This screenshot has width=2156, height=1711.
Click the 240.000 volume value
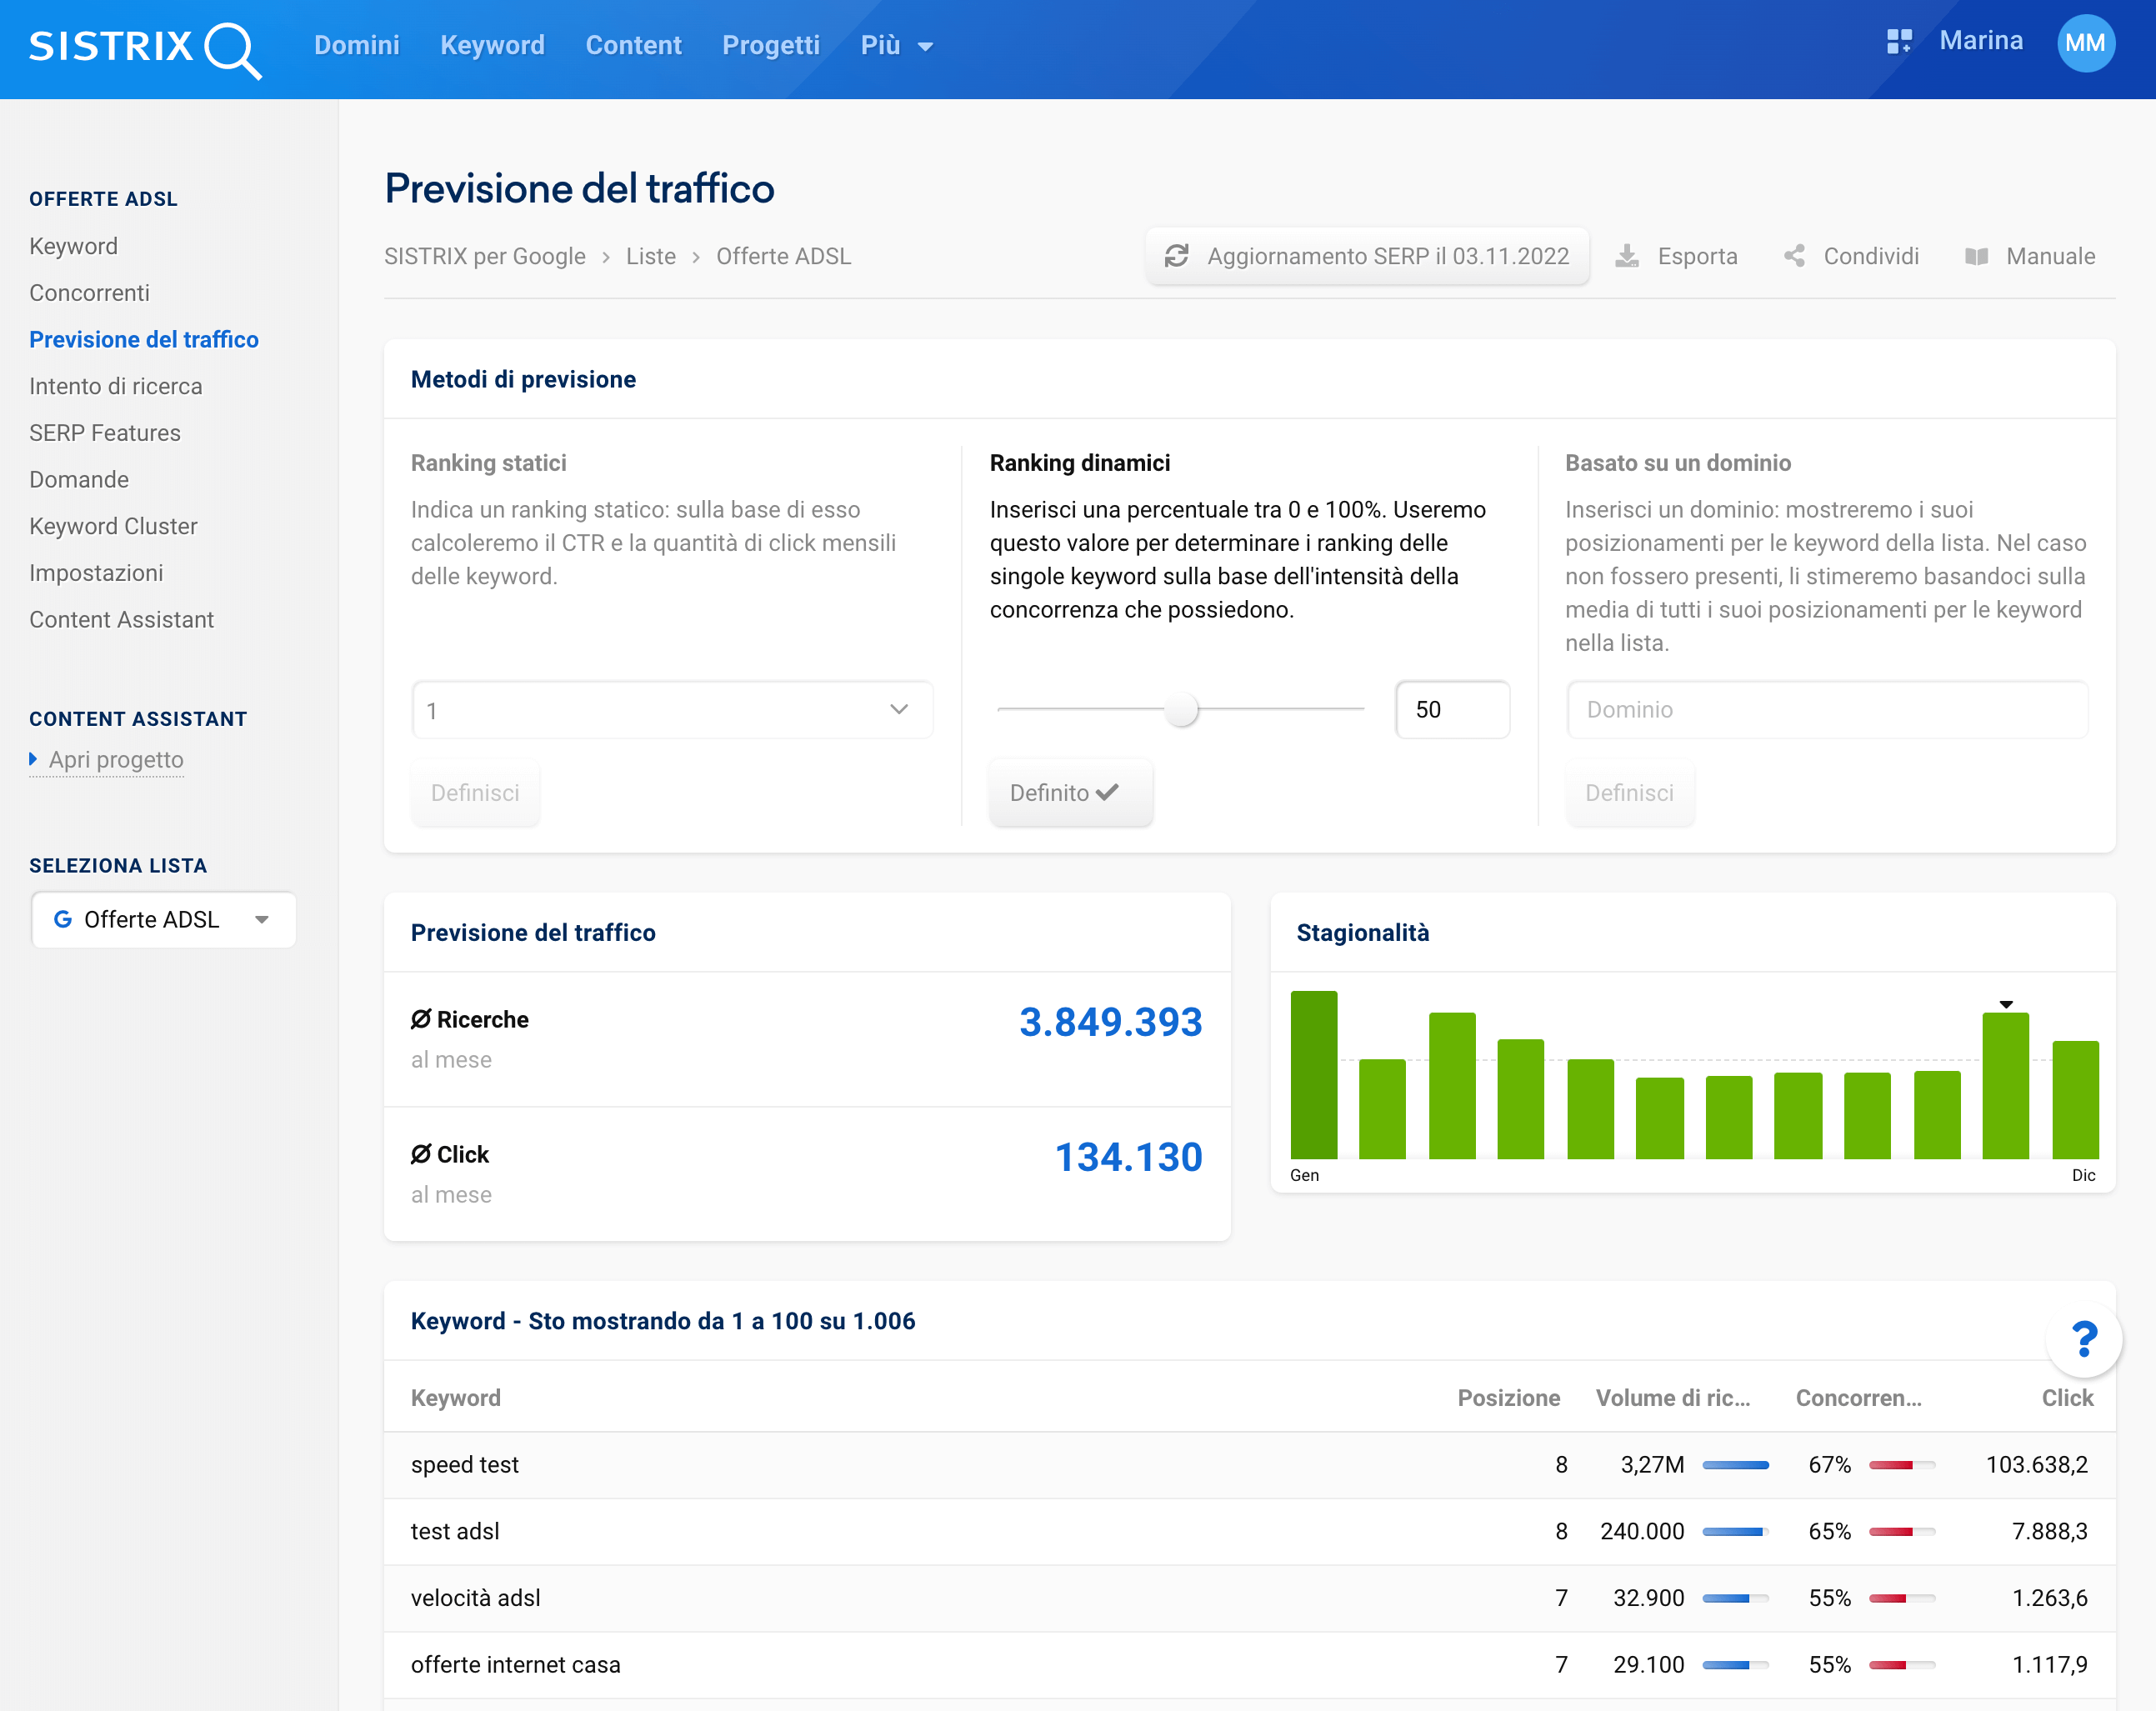click(1642, 1531)
